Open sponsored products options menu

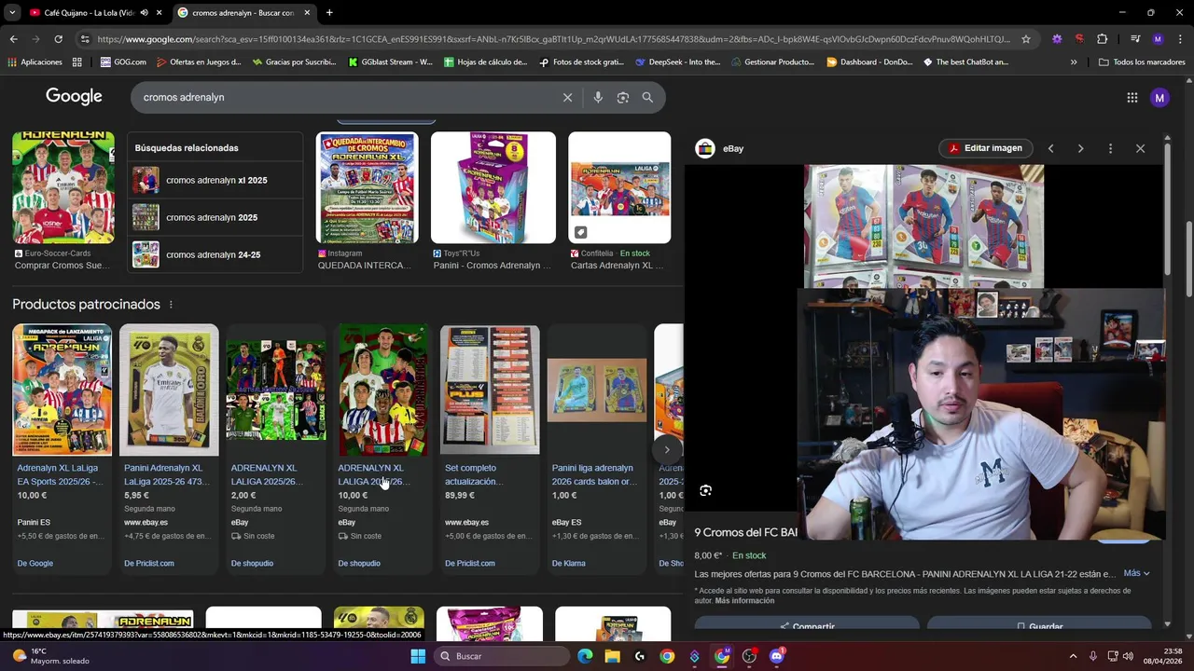[171, 305]
